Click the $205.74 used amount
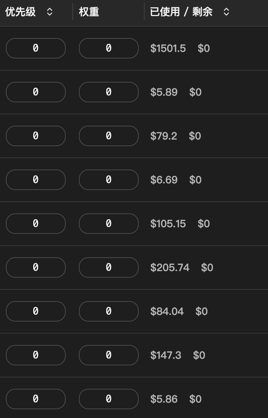Image resolution: width=268 pixels, height=418 pixels. click(170, 268)
